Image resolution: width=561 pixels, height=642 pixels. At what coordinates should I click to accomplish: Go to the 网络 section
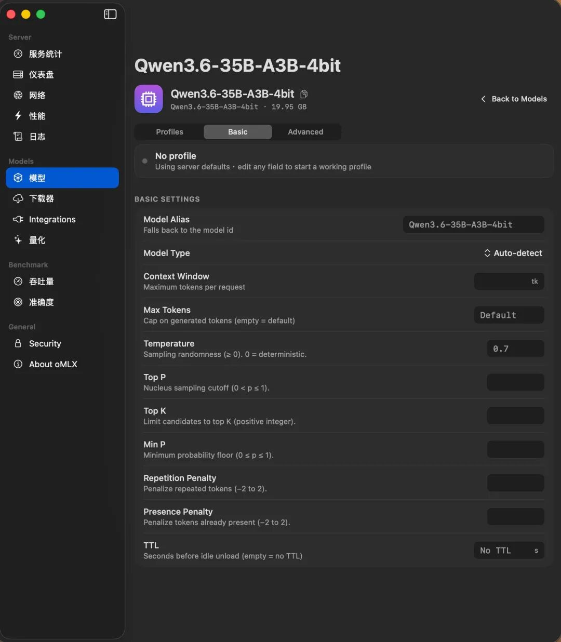coord(62,95)
